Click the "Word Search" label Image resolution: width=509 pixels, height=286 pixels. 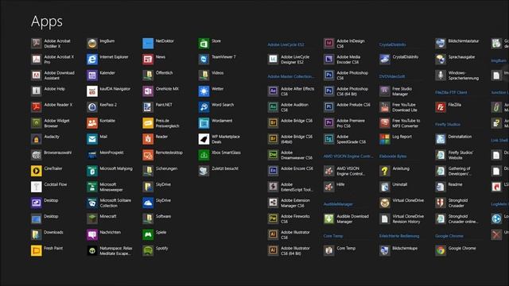click(x=223, y=105)
